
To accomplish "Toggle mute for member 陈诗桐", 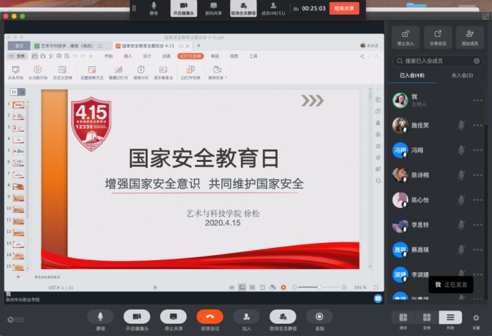I will coord(461,175).
